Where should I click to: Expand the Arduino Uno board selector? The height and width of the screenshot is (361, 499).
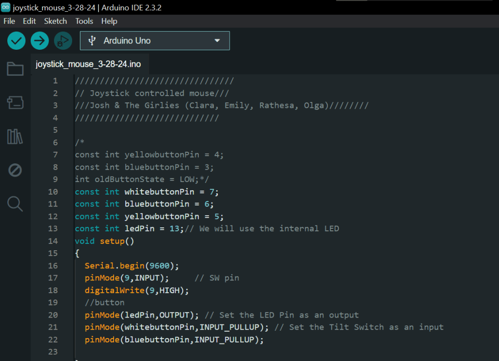pyautogui.click(x=154, y=41)
